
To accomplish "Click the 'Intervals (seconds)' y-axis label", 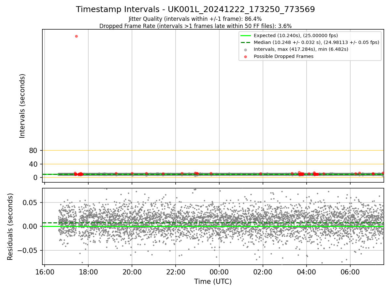I will 22,105.
